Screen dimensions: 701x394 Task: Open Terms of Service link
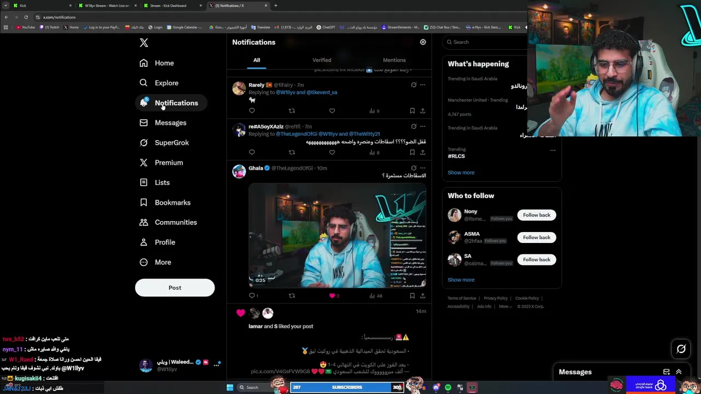462,298
